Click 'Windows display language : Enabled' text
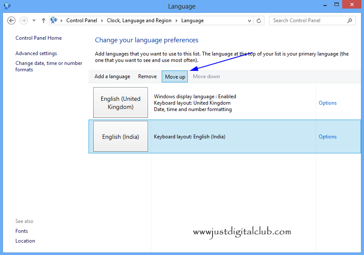 click(195, 97)
